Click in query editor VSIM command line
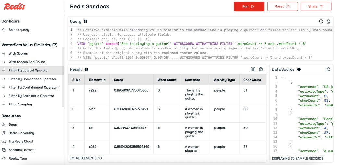 tap(192, 44)
